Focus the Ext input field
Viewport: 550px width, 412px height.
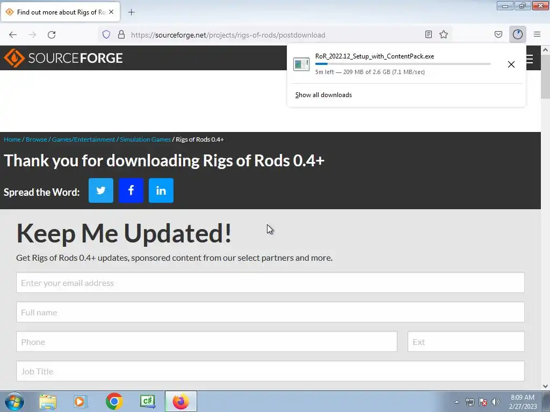(x=466, y=341)
